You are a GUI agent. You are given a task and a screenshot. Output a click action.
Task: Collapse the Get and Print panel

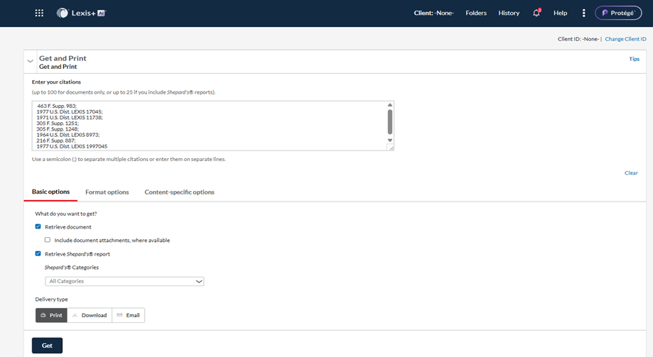click(x=31, y=61)
